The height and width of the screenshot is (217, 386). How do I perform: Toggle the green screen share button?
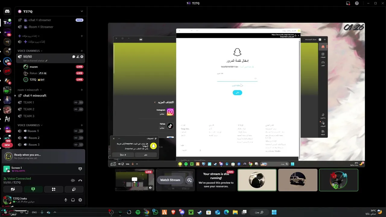click(x=33, y=189)
